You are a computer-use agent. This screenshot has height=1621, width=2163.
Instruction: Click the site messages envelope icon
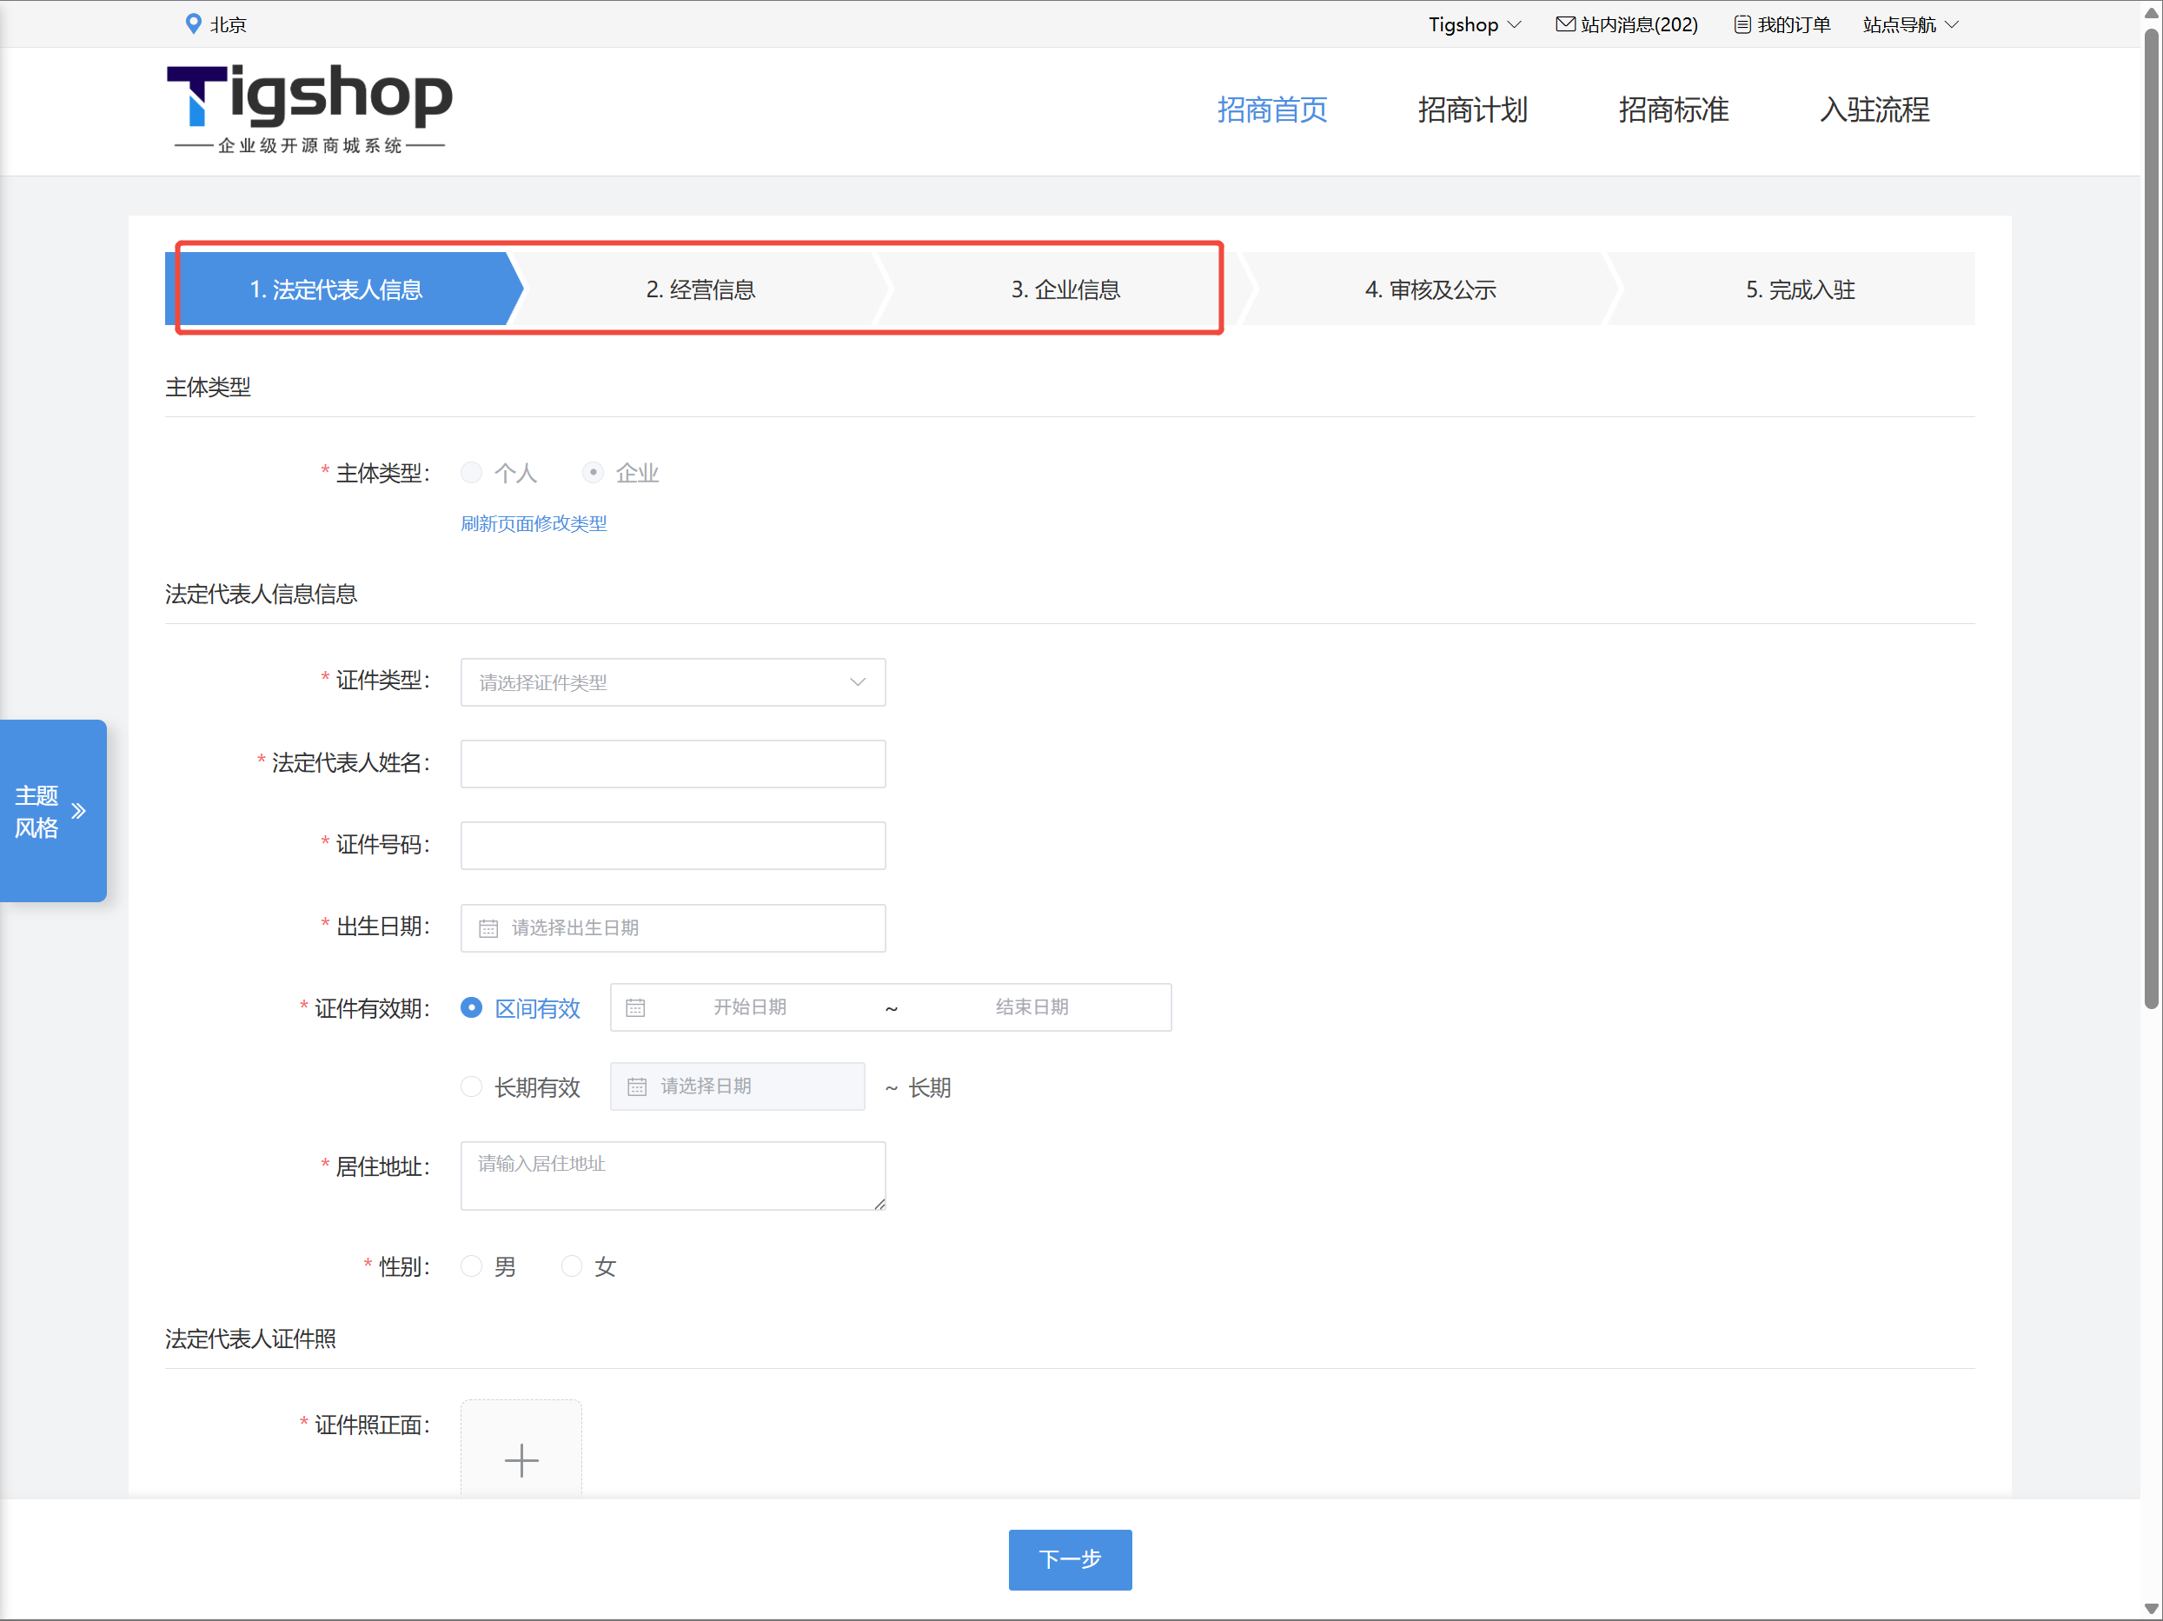tap(1564, 24)
